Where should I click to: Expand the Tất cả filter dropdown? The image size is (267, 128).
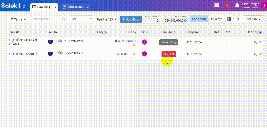click(18, 19)
